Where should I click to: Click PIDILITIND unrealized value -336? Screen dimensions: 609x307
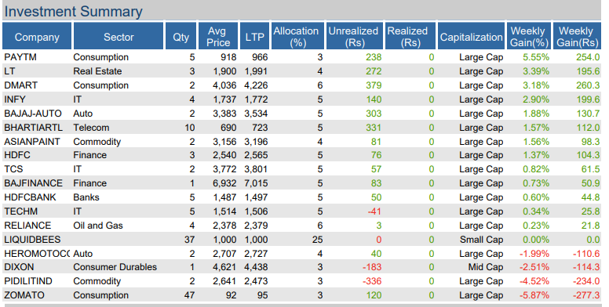[372, 281]
